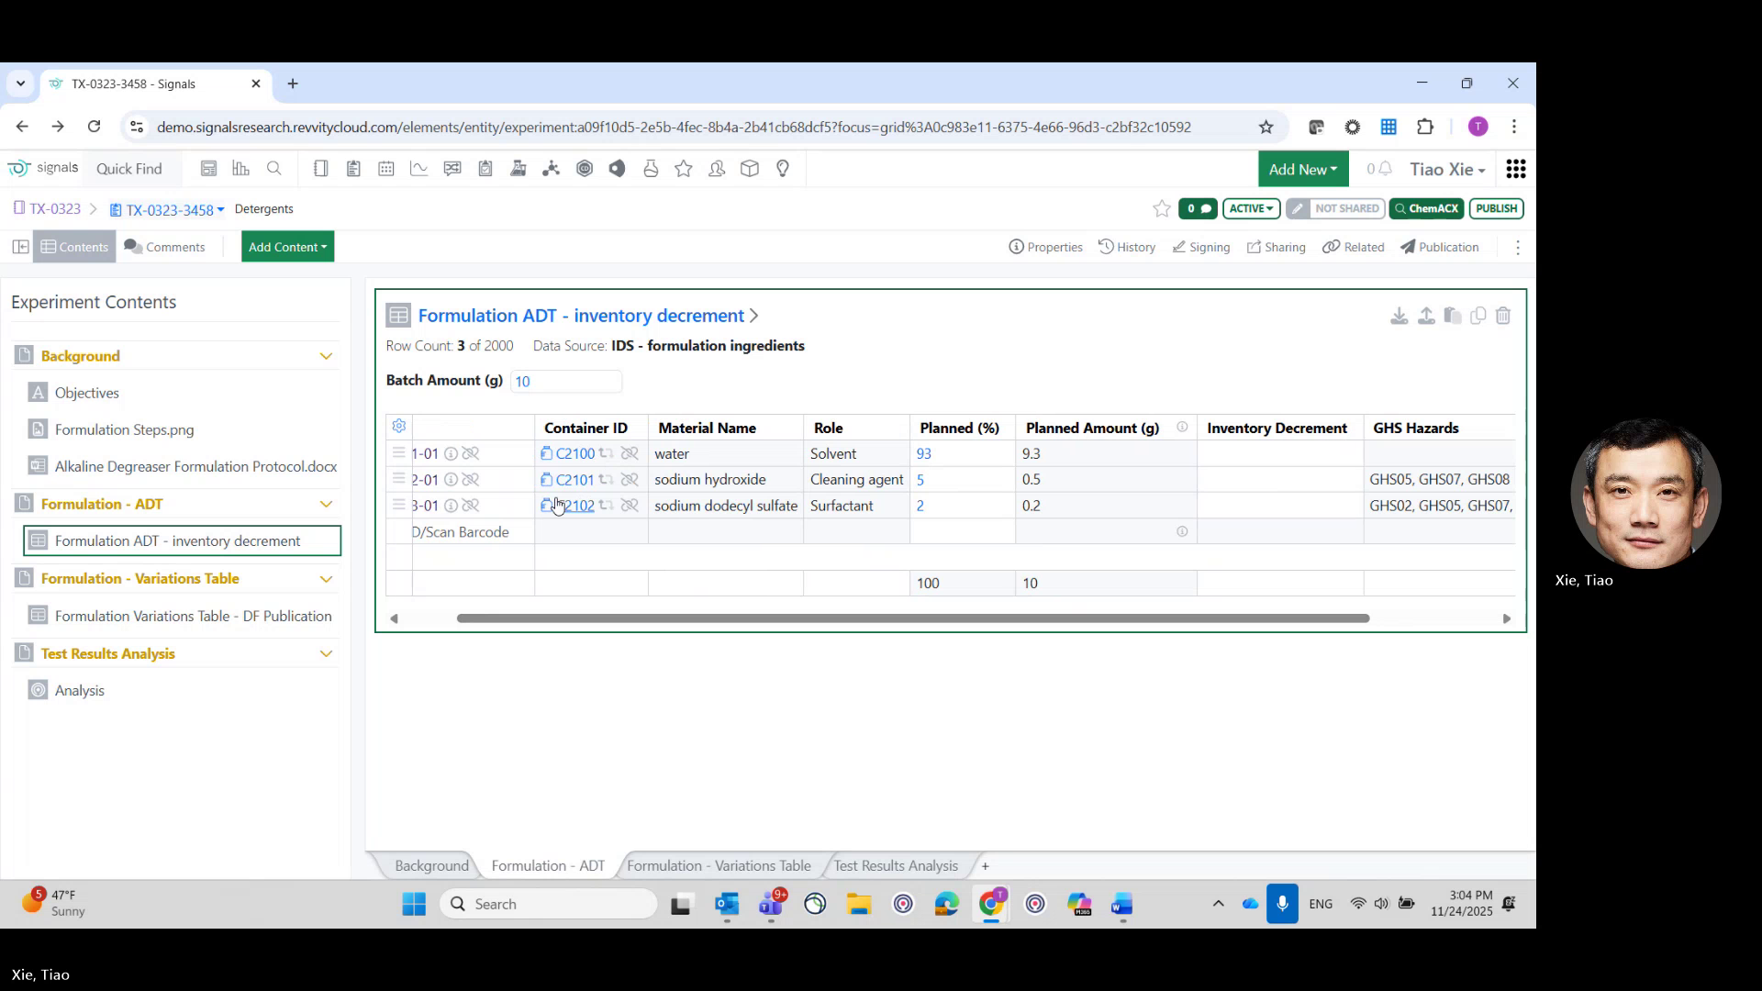This screenshot has height=991, width=1762.
Task: Open container C2100 link in the table
Action: (x=575, y=453)
